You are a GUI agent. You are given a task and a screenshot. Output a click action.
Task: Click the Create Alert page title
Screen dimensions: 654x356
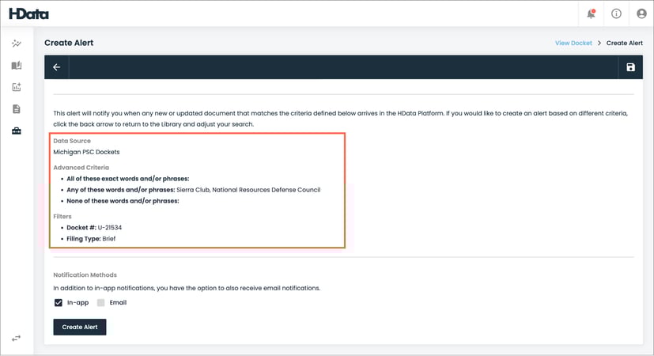click(69, 43)
